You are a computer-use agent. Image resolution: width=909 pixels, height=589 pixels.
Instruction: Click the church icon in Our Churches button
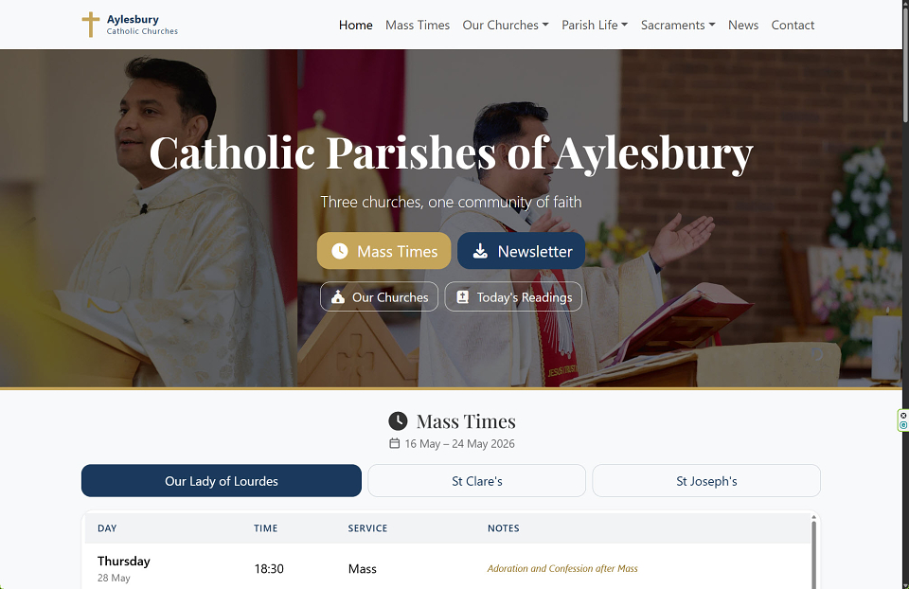tap(338, 296)
